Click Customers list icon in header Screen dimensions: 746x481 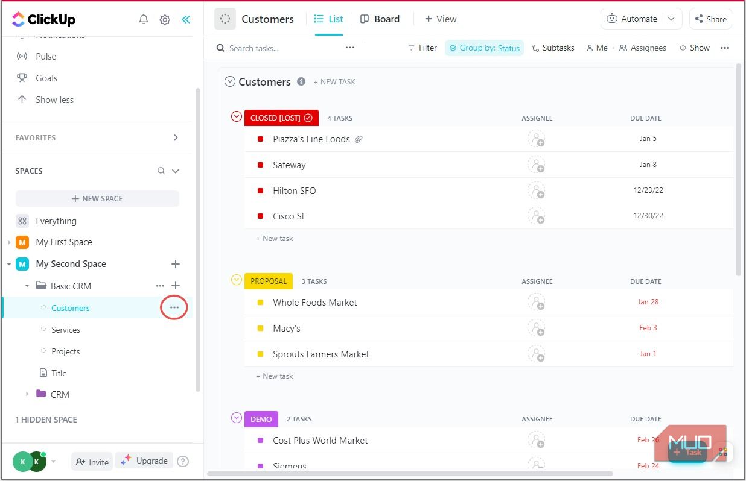click(x=225, y=19)
